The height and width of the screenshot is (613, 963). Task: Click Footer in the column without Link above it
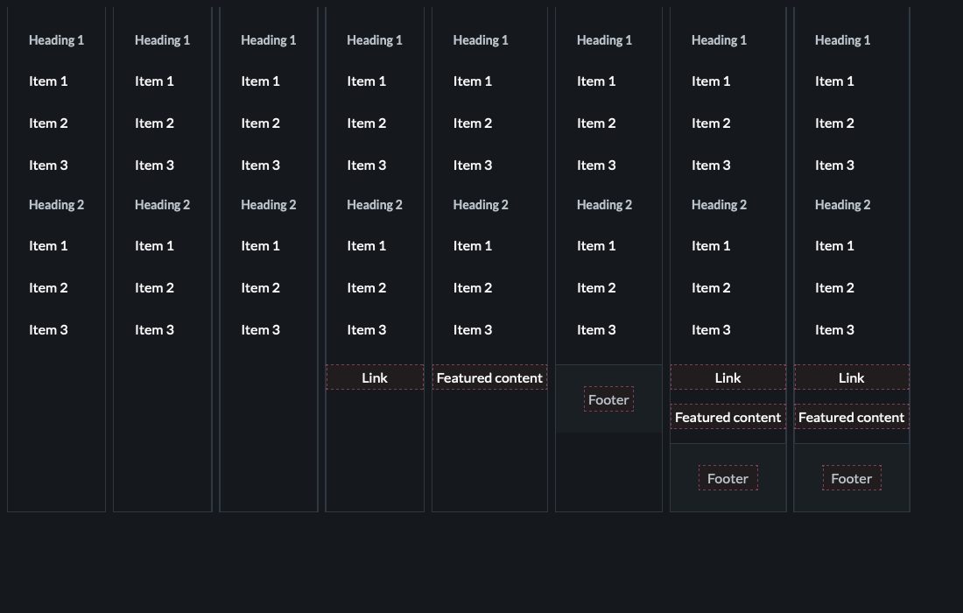[x=608, y=399]
